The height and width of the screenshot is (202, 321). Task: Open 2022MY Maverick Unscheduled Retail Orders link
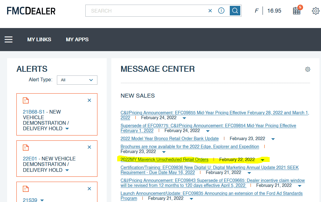click(x=165, y=160)
